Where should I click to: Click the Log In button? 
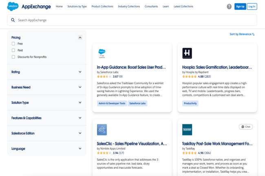coord(252,7)
